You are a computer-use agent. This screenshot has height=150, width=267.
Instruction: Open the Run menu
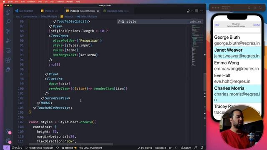point(52,2)
